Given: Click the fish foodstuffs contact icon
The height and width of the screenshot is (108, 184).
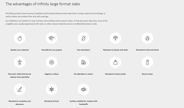Looking at the screenshot, I should coord(83,89).
